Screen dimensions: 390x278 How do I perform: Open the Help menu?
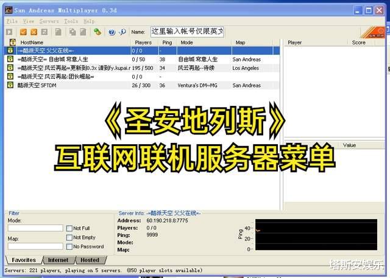pos(89,21)
